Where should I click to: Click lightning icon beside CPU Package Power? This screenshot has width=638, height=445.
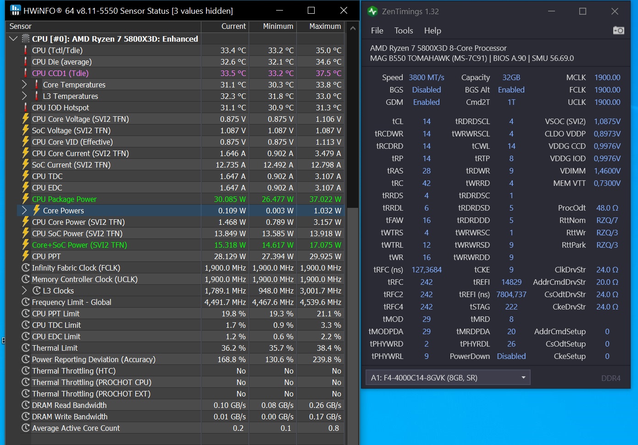tap(26, 199)
